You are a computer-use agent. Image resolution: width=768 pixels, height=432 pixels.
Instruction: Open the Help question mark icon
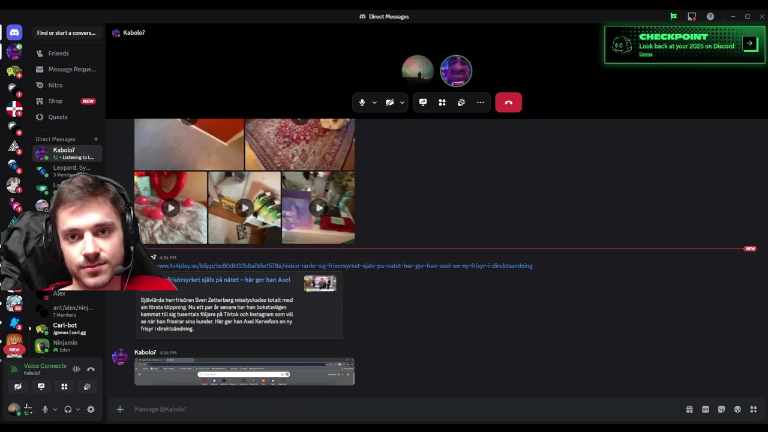click(710, 16)
